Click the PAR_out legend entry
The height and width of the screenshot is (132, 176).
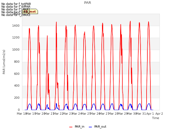click(x=98, y=127)
